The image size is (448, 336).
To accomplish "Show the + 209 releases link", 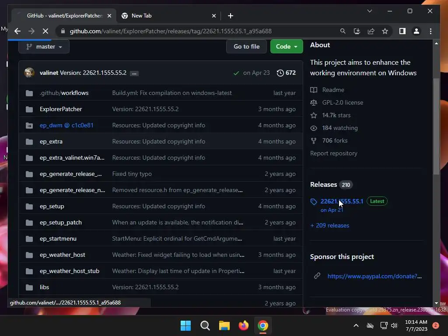I will [x=330, y=225].
